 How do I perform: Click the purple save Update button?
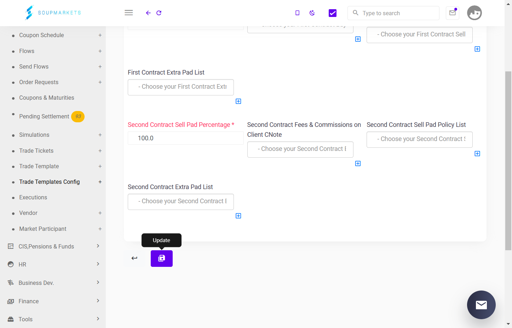click(x=162, y=258)
